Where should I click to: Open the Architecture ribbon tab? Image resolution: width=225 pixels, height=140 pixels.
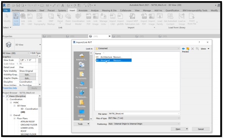click(18, 11)
